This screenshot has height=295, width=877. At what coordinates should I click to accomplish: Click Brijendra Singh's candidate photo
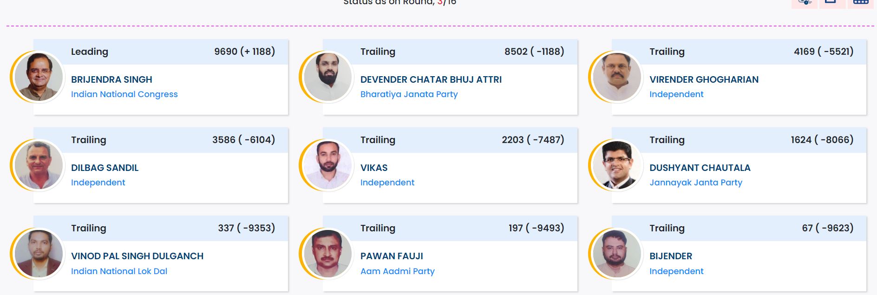39,77
